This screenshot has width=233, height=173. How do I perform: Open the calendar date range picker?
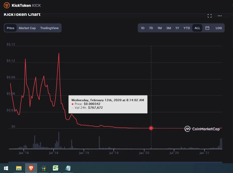tap(207, 28)
